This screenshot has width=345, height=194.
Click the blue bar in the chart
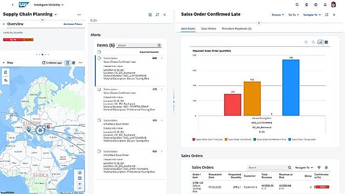[x=291, y=88]
